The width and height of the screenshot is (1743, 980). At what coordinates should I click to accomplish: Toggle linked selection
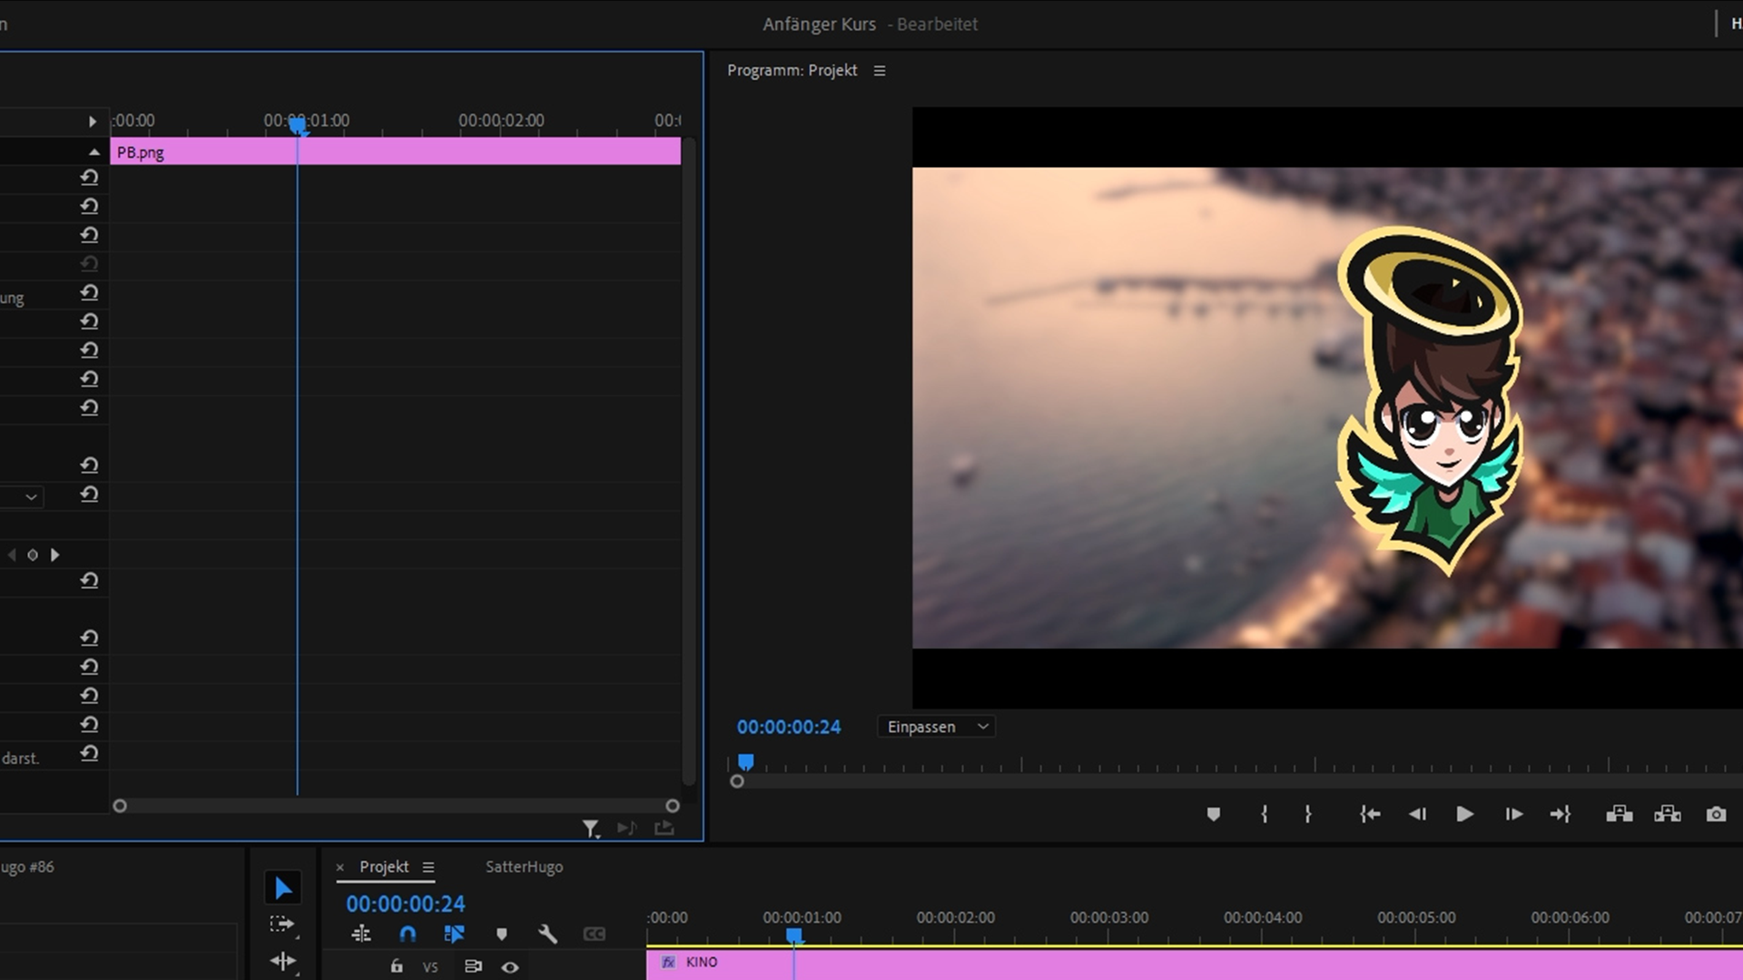point(454,934)
